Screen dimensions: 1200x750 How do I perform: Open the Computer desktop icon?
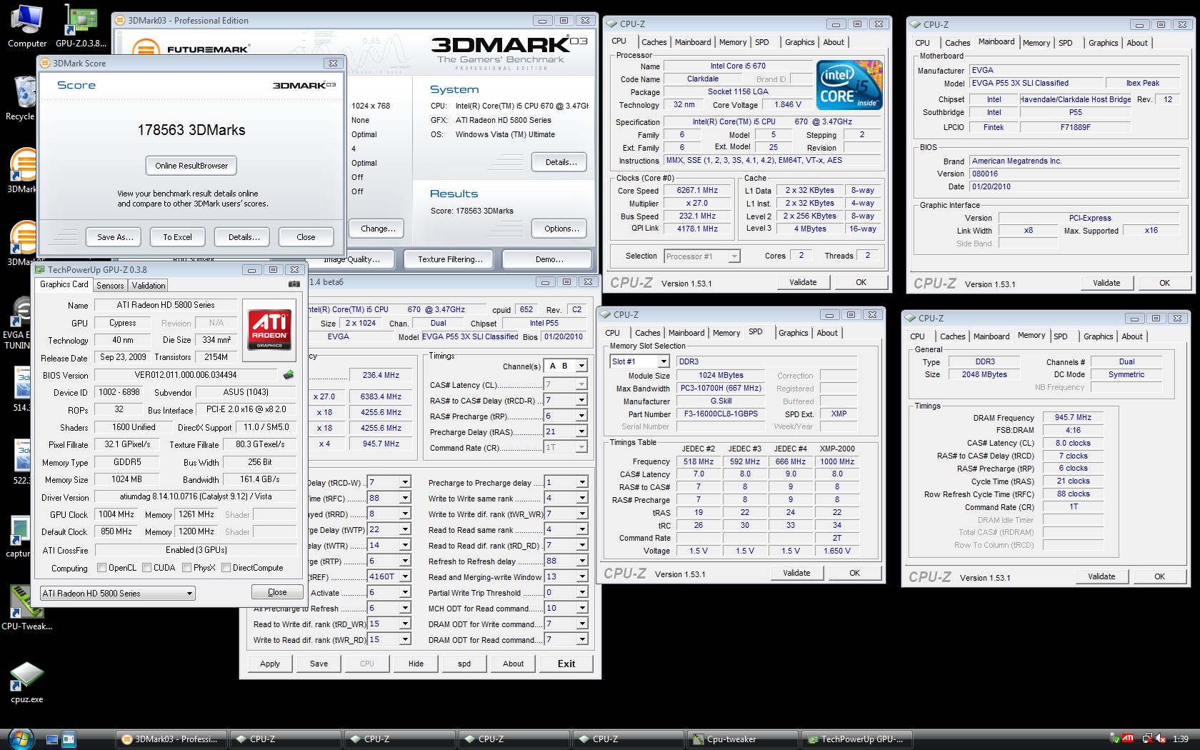(27, 26)
